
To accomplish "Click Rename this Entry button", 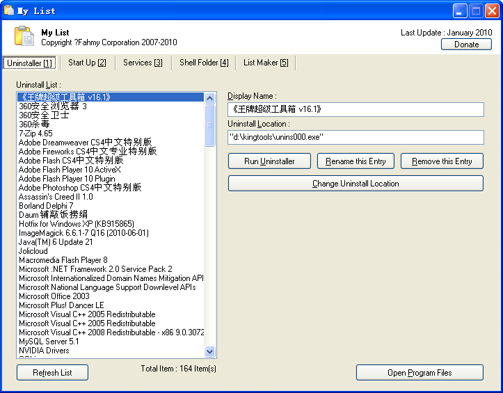I will pyautogui.click(x=356, y=161).
